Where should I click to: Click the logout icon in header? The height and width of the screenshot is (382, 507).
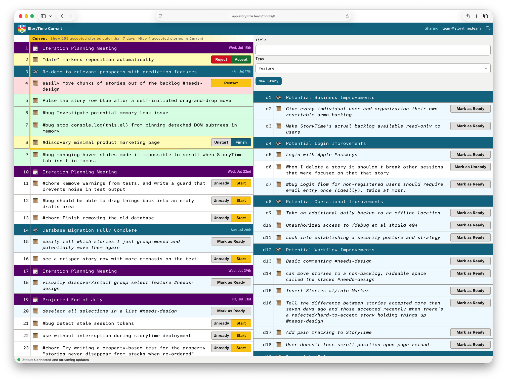click(488, 29)
